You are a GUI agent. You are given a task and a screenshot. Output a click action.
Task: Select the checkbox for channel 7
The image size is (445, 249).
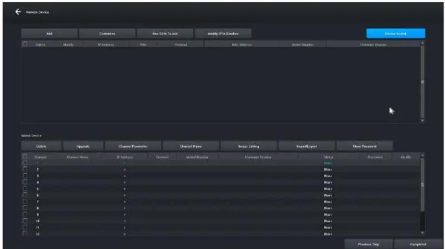(25, 202)
